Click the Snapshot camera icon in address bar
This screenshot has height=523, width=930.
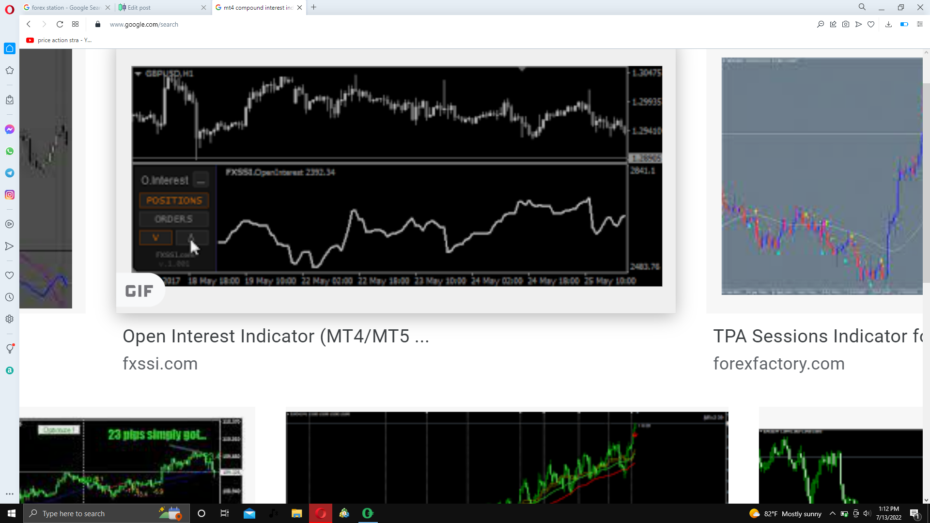point(846,24)
